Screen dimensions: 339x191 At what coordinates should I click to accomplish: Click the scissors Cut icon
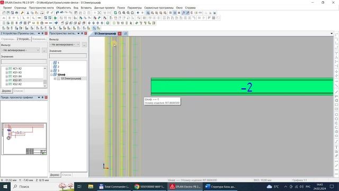tap(28, 13)
